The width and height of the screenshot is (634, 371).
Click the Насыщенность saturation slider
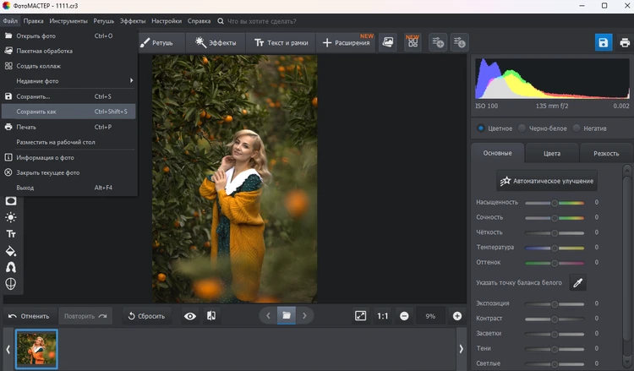[555, 203]
